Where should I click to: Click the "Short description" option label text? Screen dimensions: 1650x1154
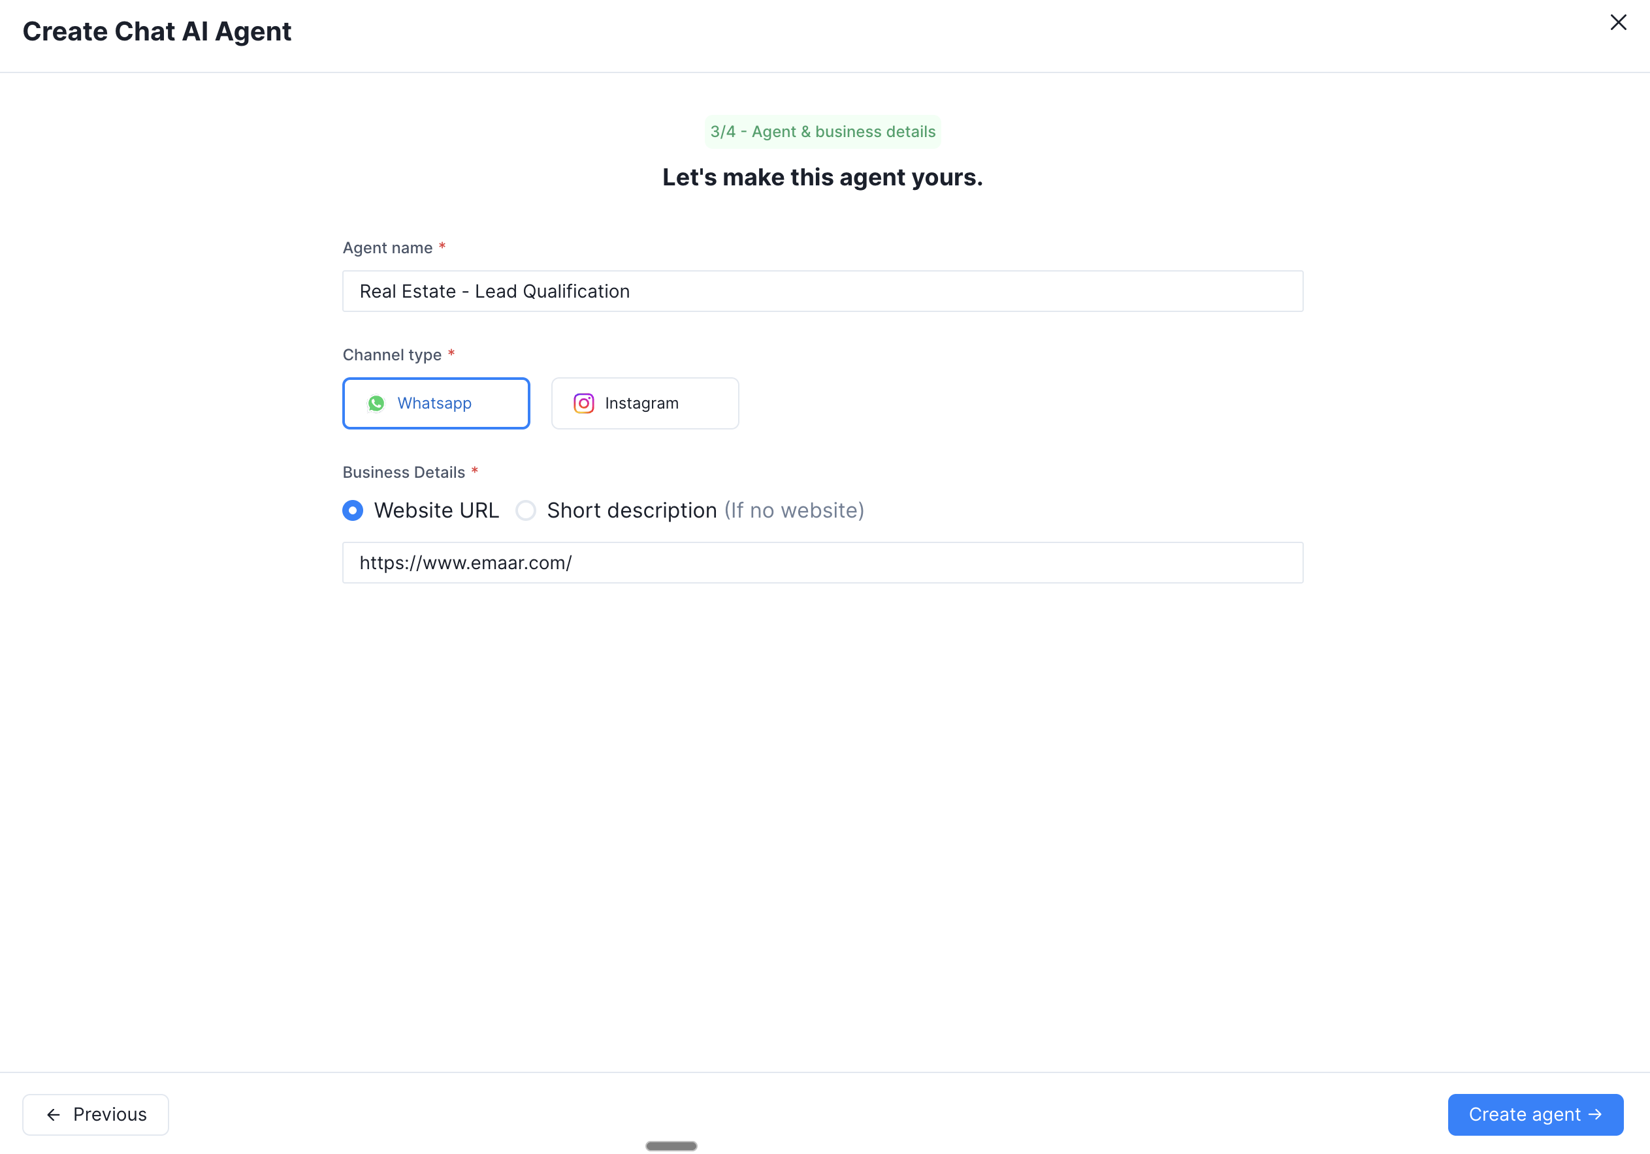click(x=632, y=510)
